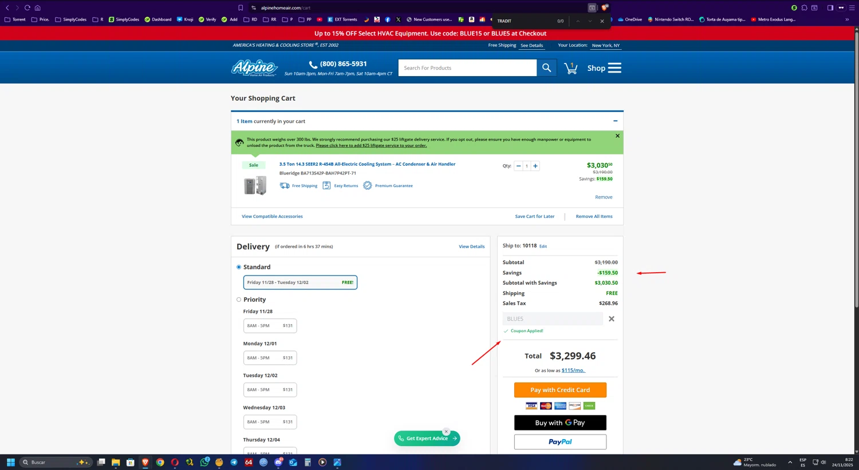The image size is (859, 470).
Task: Edit the ship-to zip code
Action: tap(543, 246)
